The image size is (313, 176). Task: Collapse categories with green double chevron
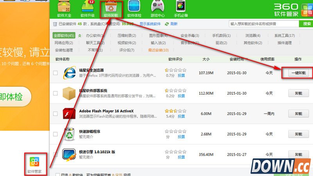point(80,36)
